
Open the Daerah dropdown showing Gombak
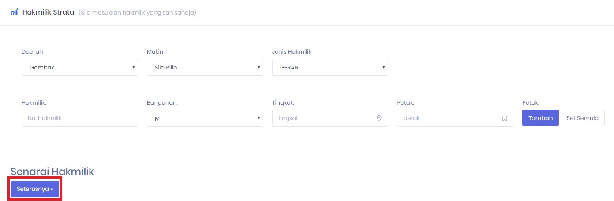[x=80, y=67]
